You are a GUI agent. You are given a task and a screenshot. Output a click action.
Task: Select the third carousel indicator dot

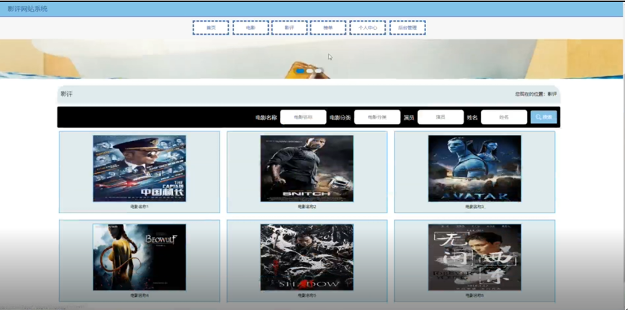coord(319,71)
